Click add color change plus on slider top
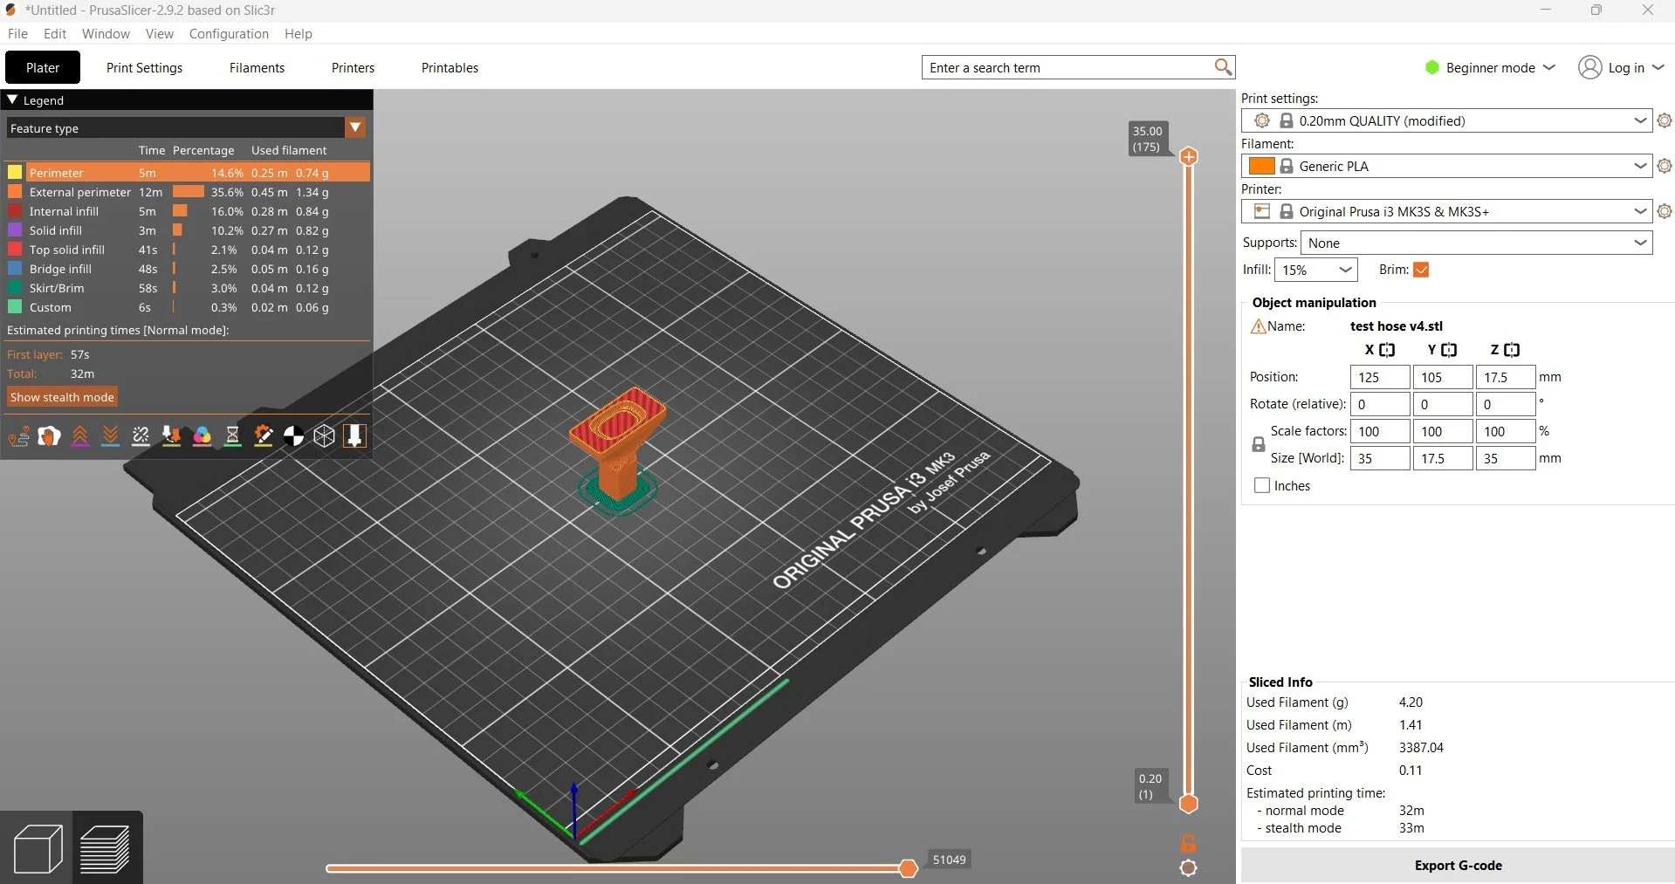The width and height of the screenshot is (1675, 884). point(1189,157)
